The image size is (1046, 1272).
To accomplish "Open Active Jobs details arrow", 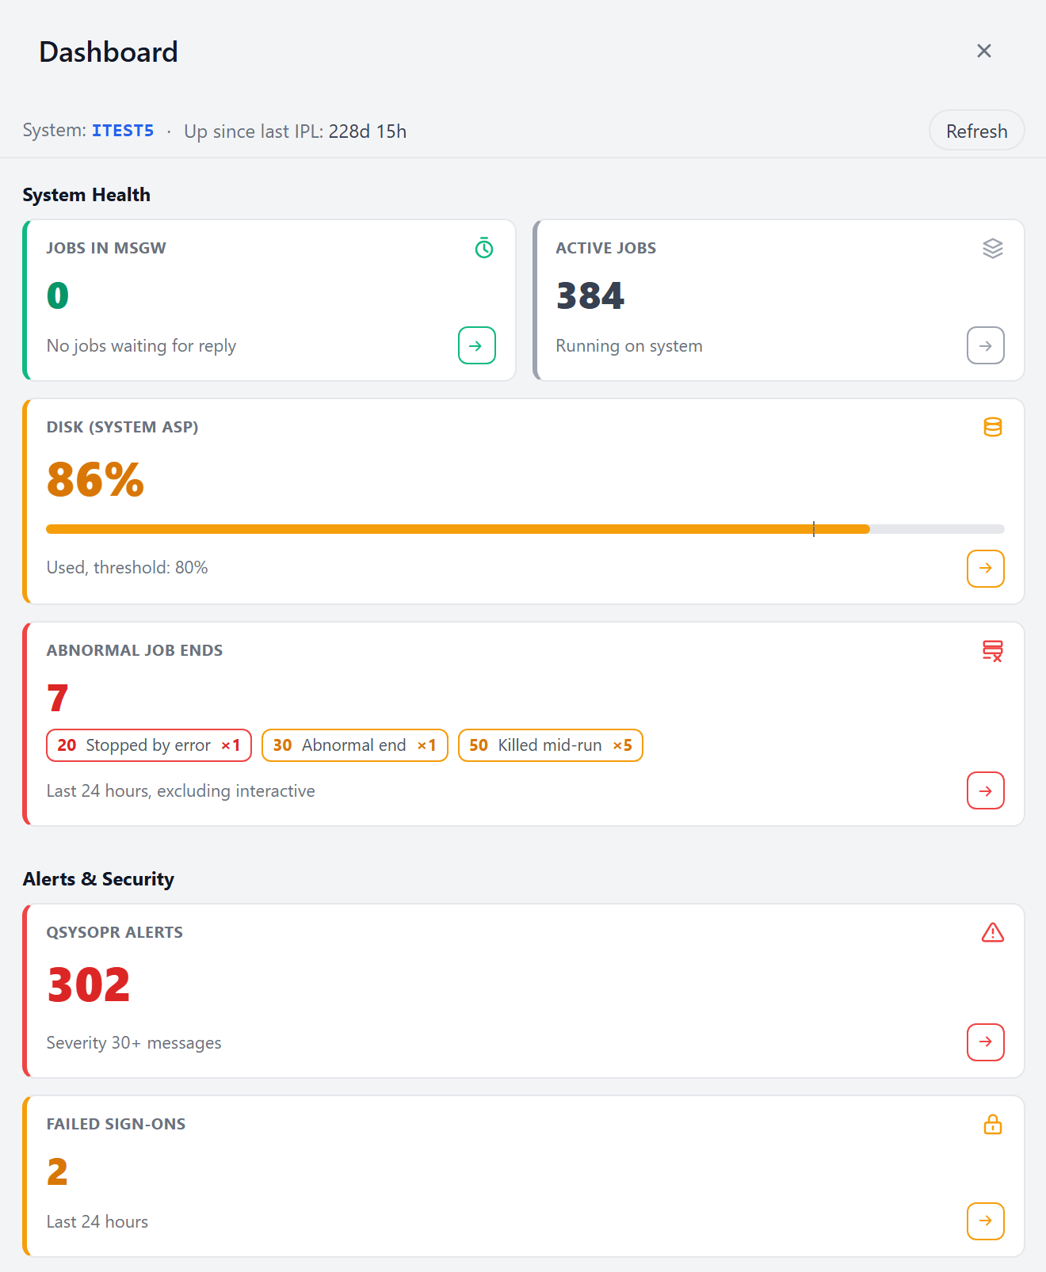I will 986,345.
